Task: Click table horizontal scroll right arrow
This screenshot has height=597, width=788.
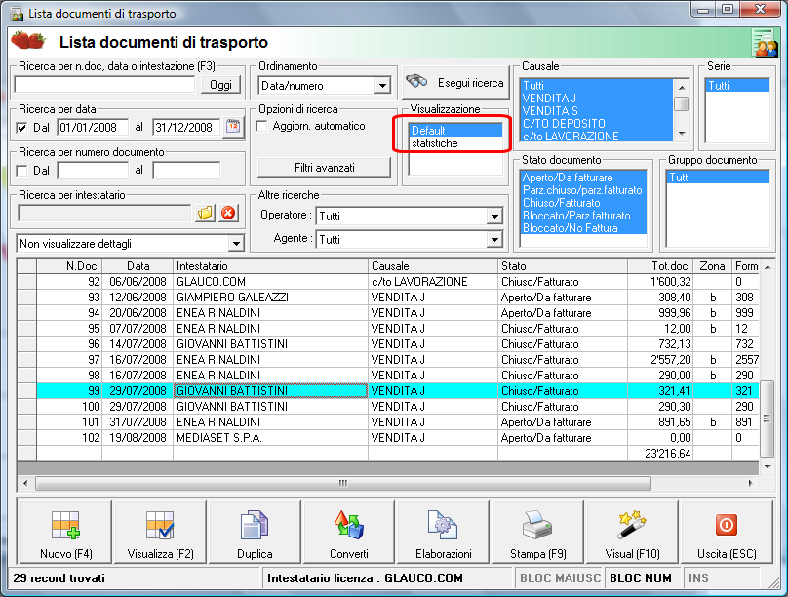Action: click(750, 484)
